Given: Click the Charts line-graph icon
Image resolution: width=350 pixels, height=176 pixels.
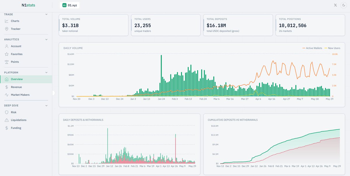Looking at the screenshot, I should (7, 21).
